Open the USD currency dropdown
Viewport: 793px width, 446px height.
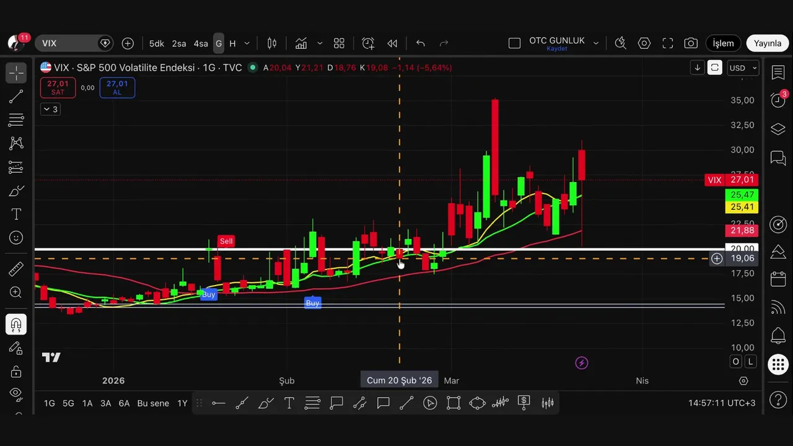coord(743,68)
